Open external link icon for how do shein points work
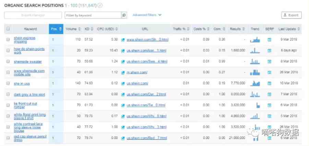The height and width of the screenshot is (146, 309). coord(123,51)
